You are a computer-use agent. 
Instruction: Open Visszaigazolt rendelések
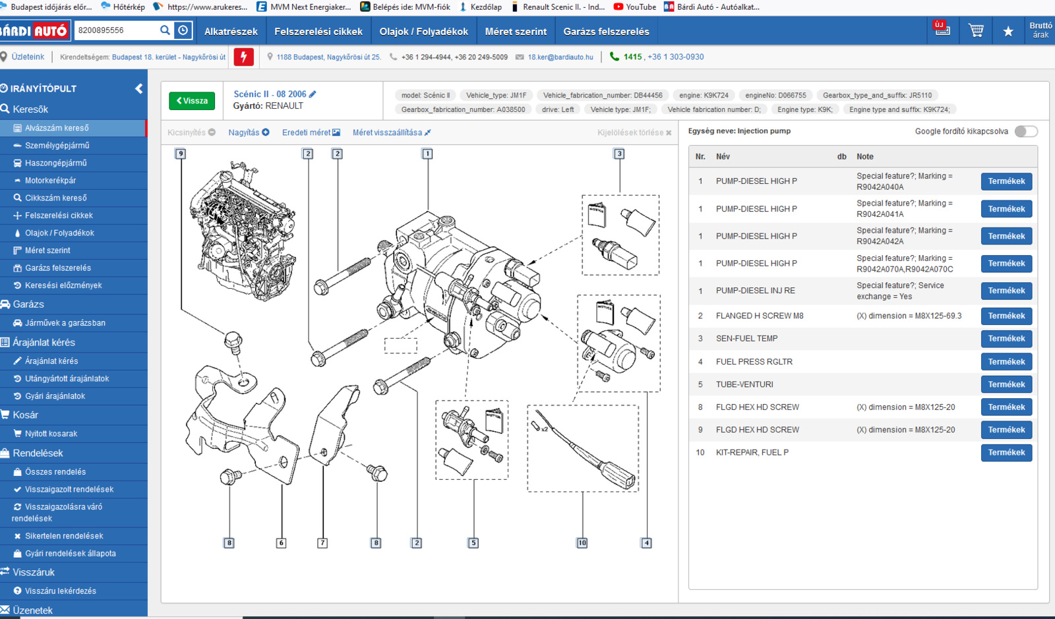click(x=73, y=489)
